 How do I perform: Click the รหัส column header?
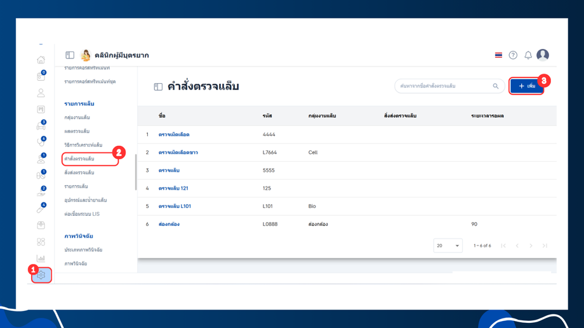pyautogui.click(x=267, y=116)
